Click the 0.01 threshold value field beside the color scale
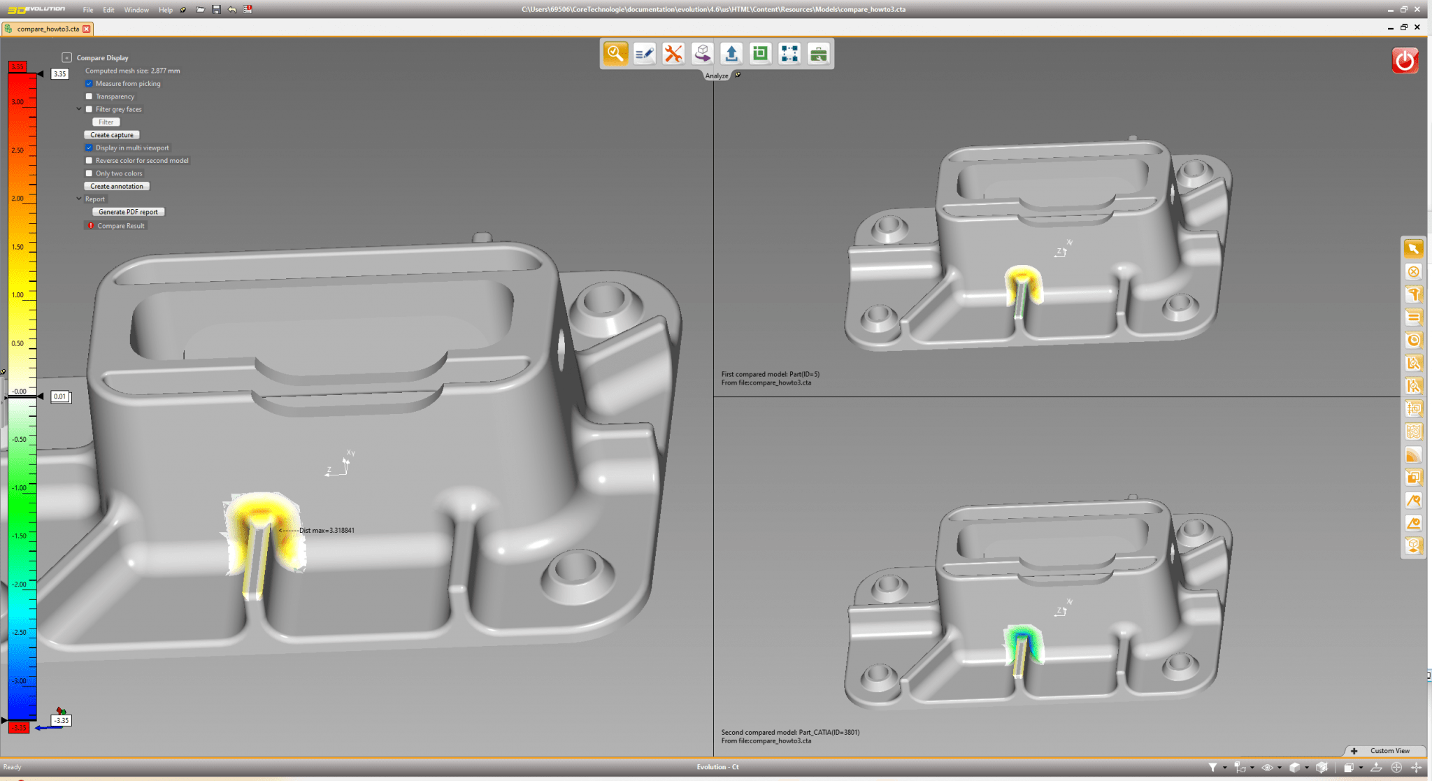The height and width of the screenshot is (781, 1432). [x=60, y=396]
